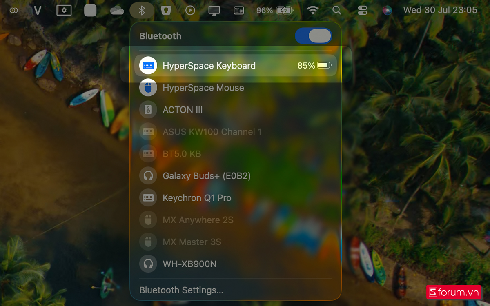Click the keyboard input menu bar icon
490x306 pixels.
click(239, 10)
